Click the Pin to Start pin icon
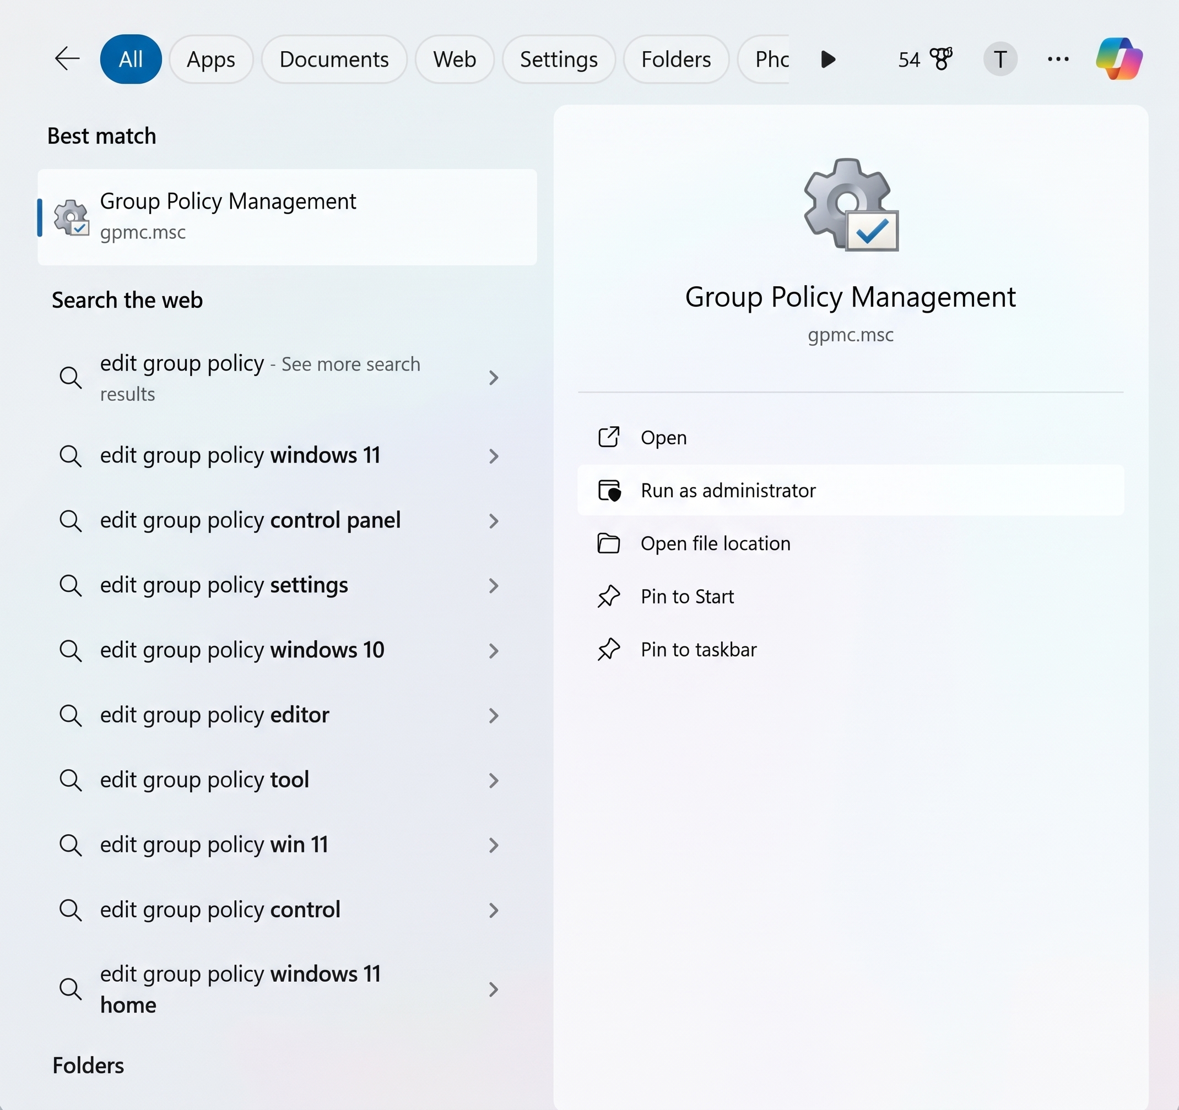Viewport: 1179px width, 1110px height. point(608,596)
